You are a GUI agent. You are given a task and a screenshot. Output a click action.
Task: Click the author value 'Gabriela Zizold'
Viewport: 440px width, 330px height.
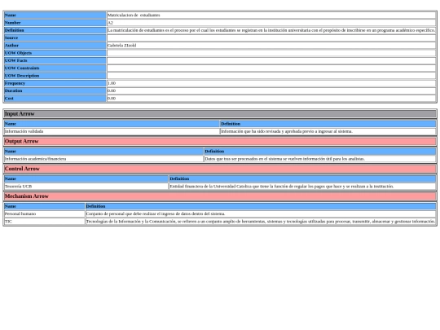[271, 46]
